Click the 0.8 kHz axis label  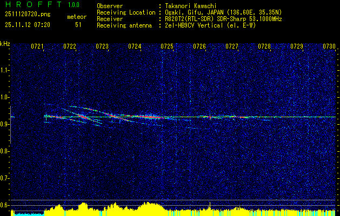[5, 151]
